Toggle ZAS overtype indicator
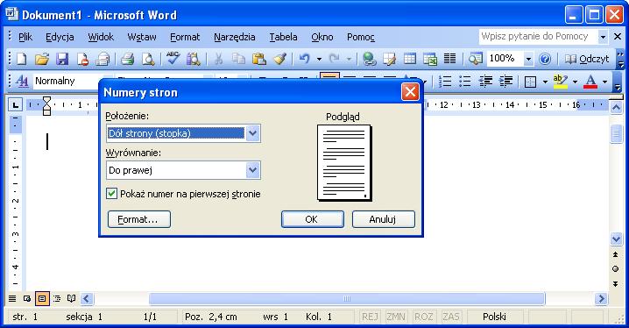The image size is (629, 328). pyautogui.click(x=450, y=317)
